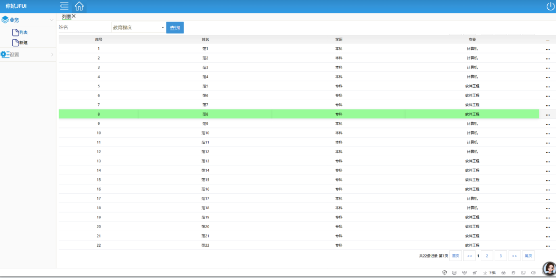Open the avatar assistant in the corner

tap(549, 268)
